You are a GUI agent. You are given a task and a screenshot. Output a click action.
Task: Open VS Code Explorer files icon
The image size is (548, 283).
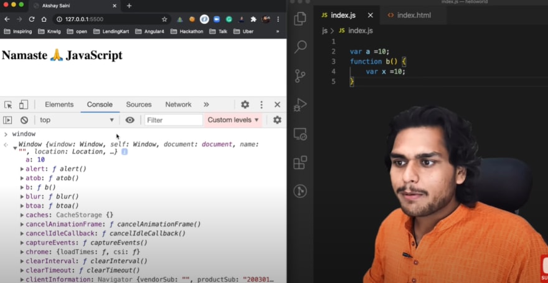coord(300,19)
